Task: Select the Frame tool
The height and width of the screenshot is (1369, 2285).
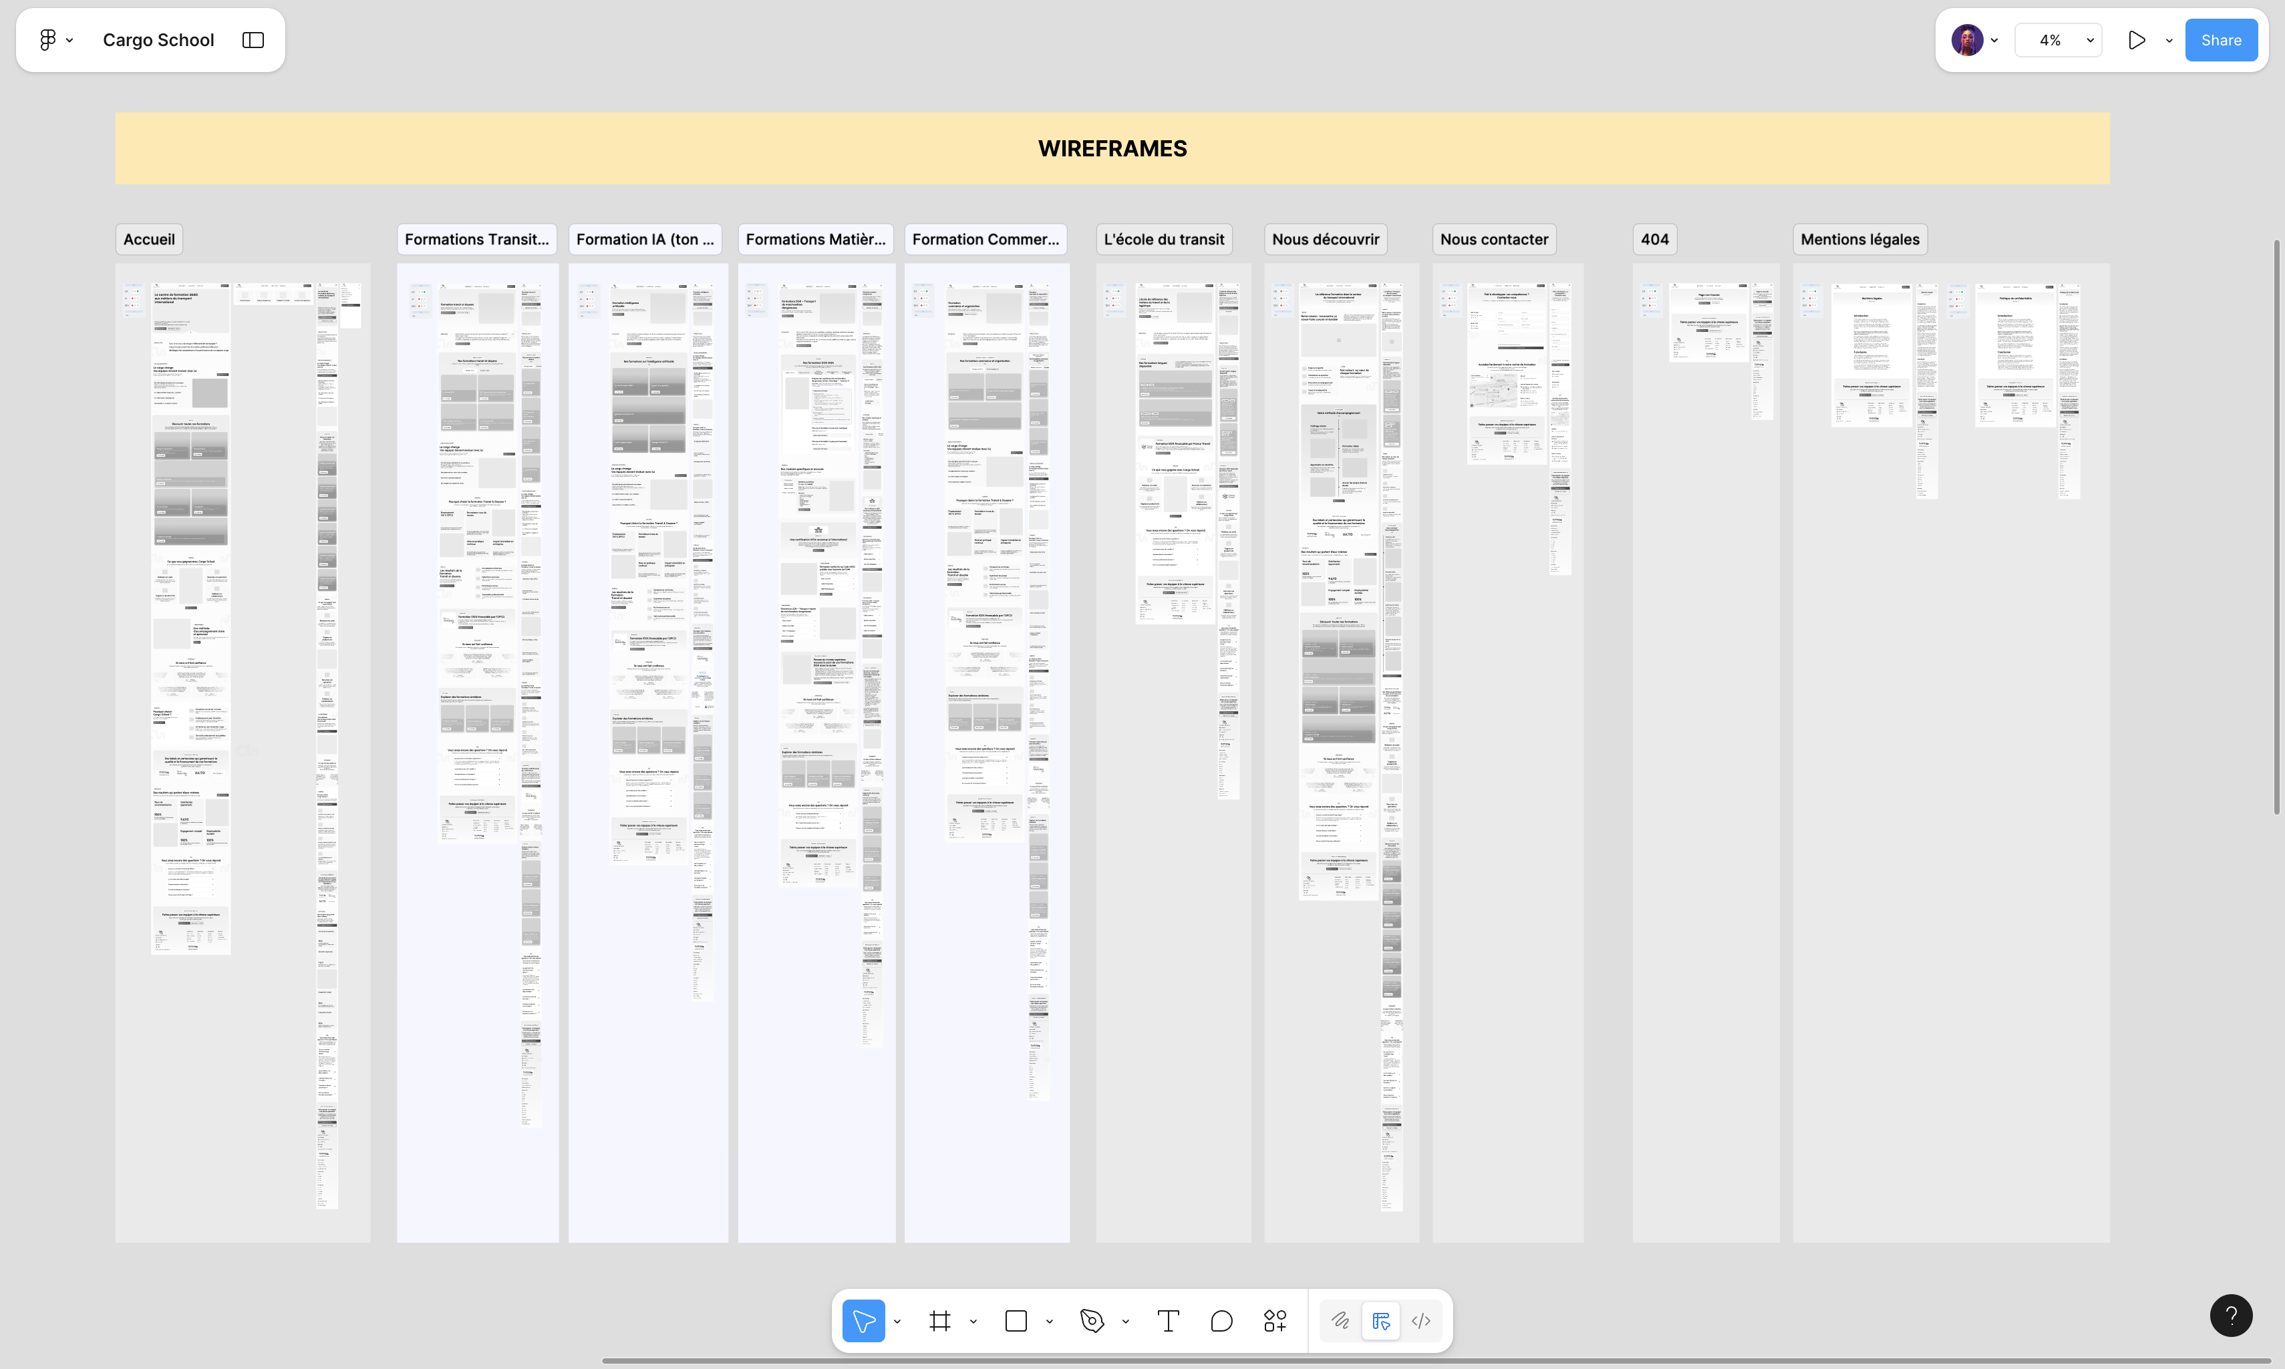Action: click(939, 1321)
